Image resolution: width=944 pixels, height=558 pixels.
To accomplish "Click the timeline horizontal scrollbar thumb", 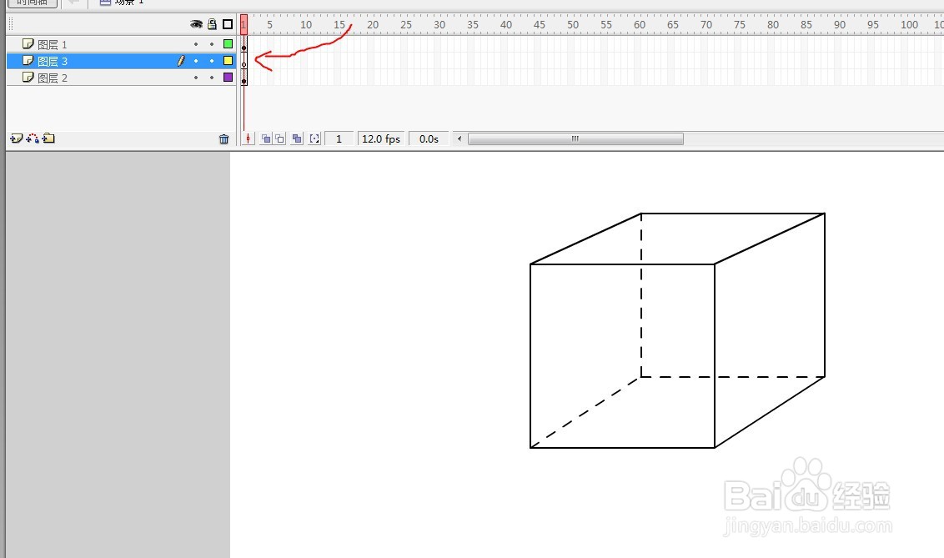I will pyautogui.click(x=575, y=139).
